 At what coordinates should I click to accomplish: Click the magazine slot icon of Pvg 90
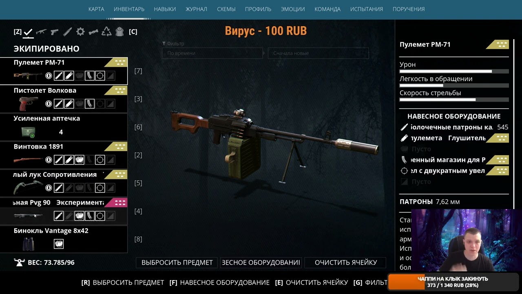(90, 216)
